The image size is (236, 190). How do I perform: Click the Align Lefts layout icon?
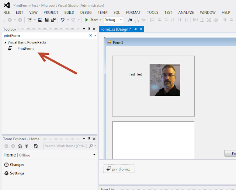[152, 20]
